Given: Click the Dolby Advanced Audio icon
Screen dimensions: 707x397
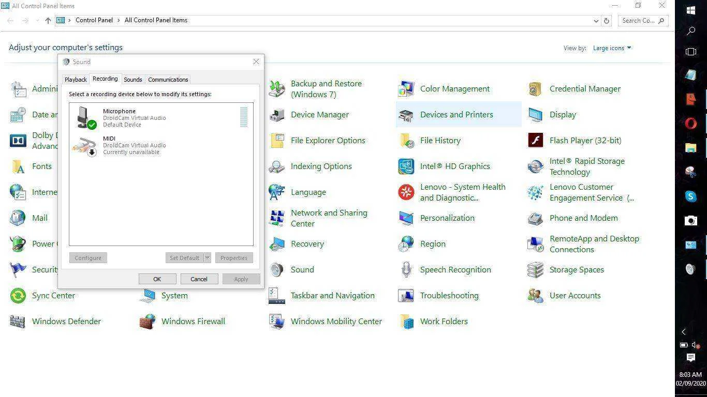Looking at the screenshot, I should (x=18, y=141).
